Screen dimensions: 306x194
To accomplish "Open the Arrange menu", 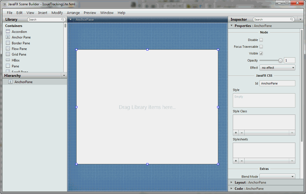I will (x=73, y=13).
